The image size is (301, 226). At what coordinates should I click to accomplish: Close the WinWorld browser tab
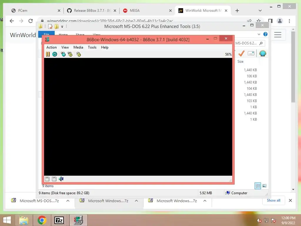point(226,11)
